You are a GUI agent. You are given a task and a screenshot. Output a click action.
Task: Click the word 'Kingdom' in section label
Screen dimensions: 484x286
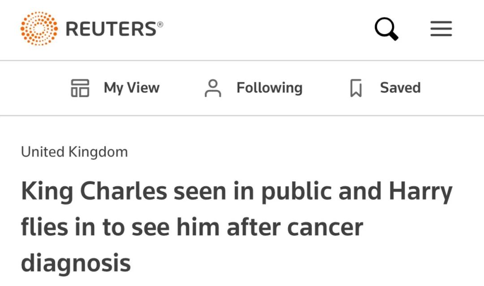pyautogui.click(x=98, y=152)
